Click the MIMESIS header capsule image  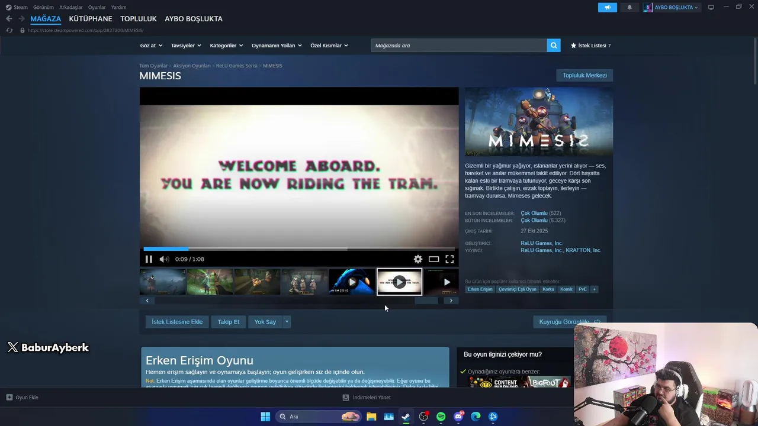click(539, 122)
